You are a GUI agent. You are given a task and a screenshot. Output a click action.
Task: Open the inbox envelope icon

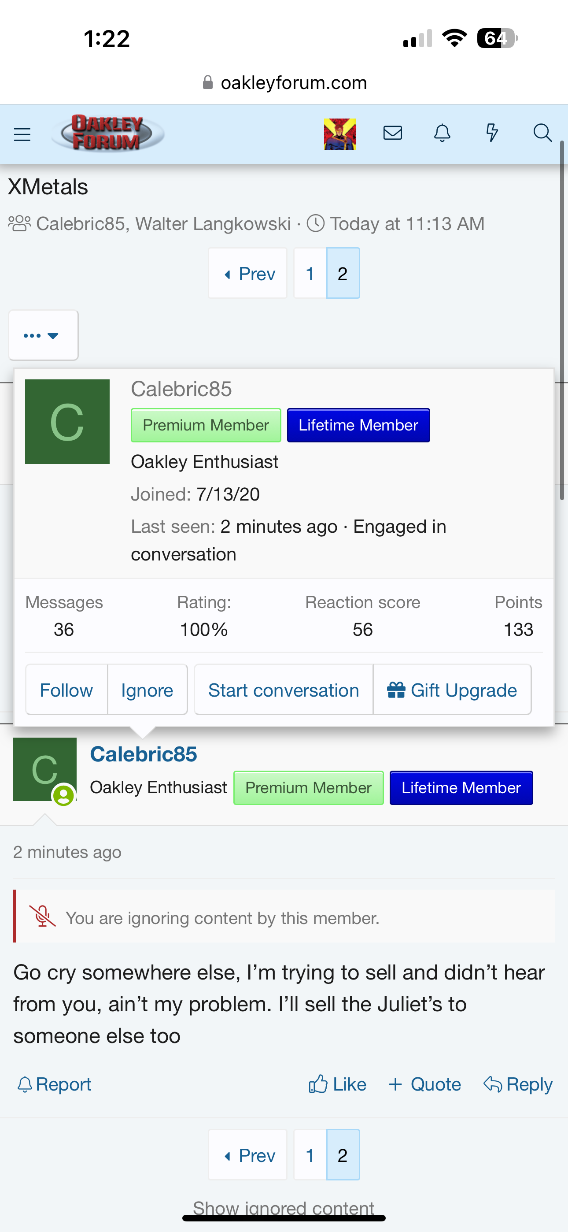(392, 133)
